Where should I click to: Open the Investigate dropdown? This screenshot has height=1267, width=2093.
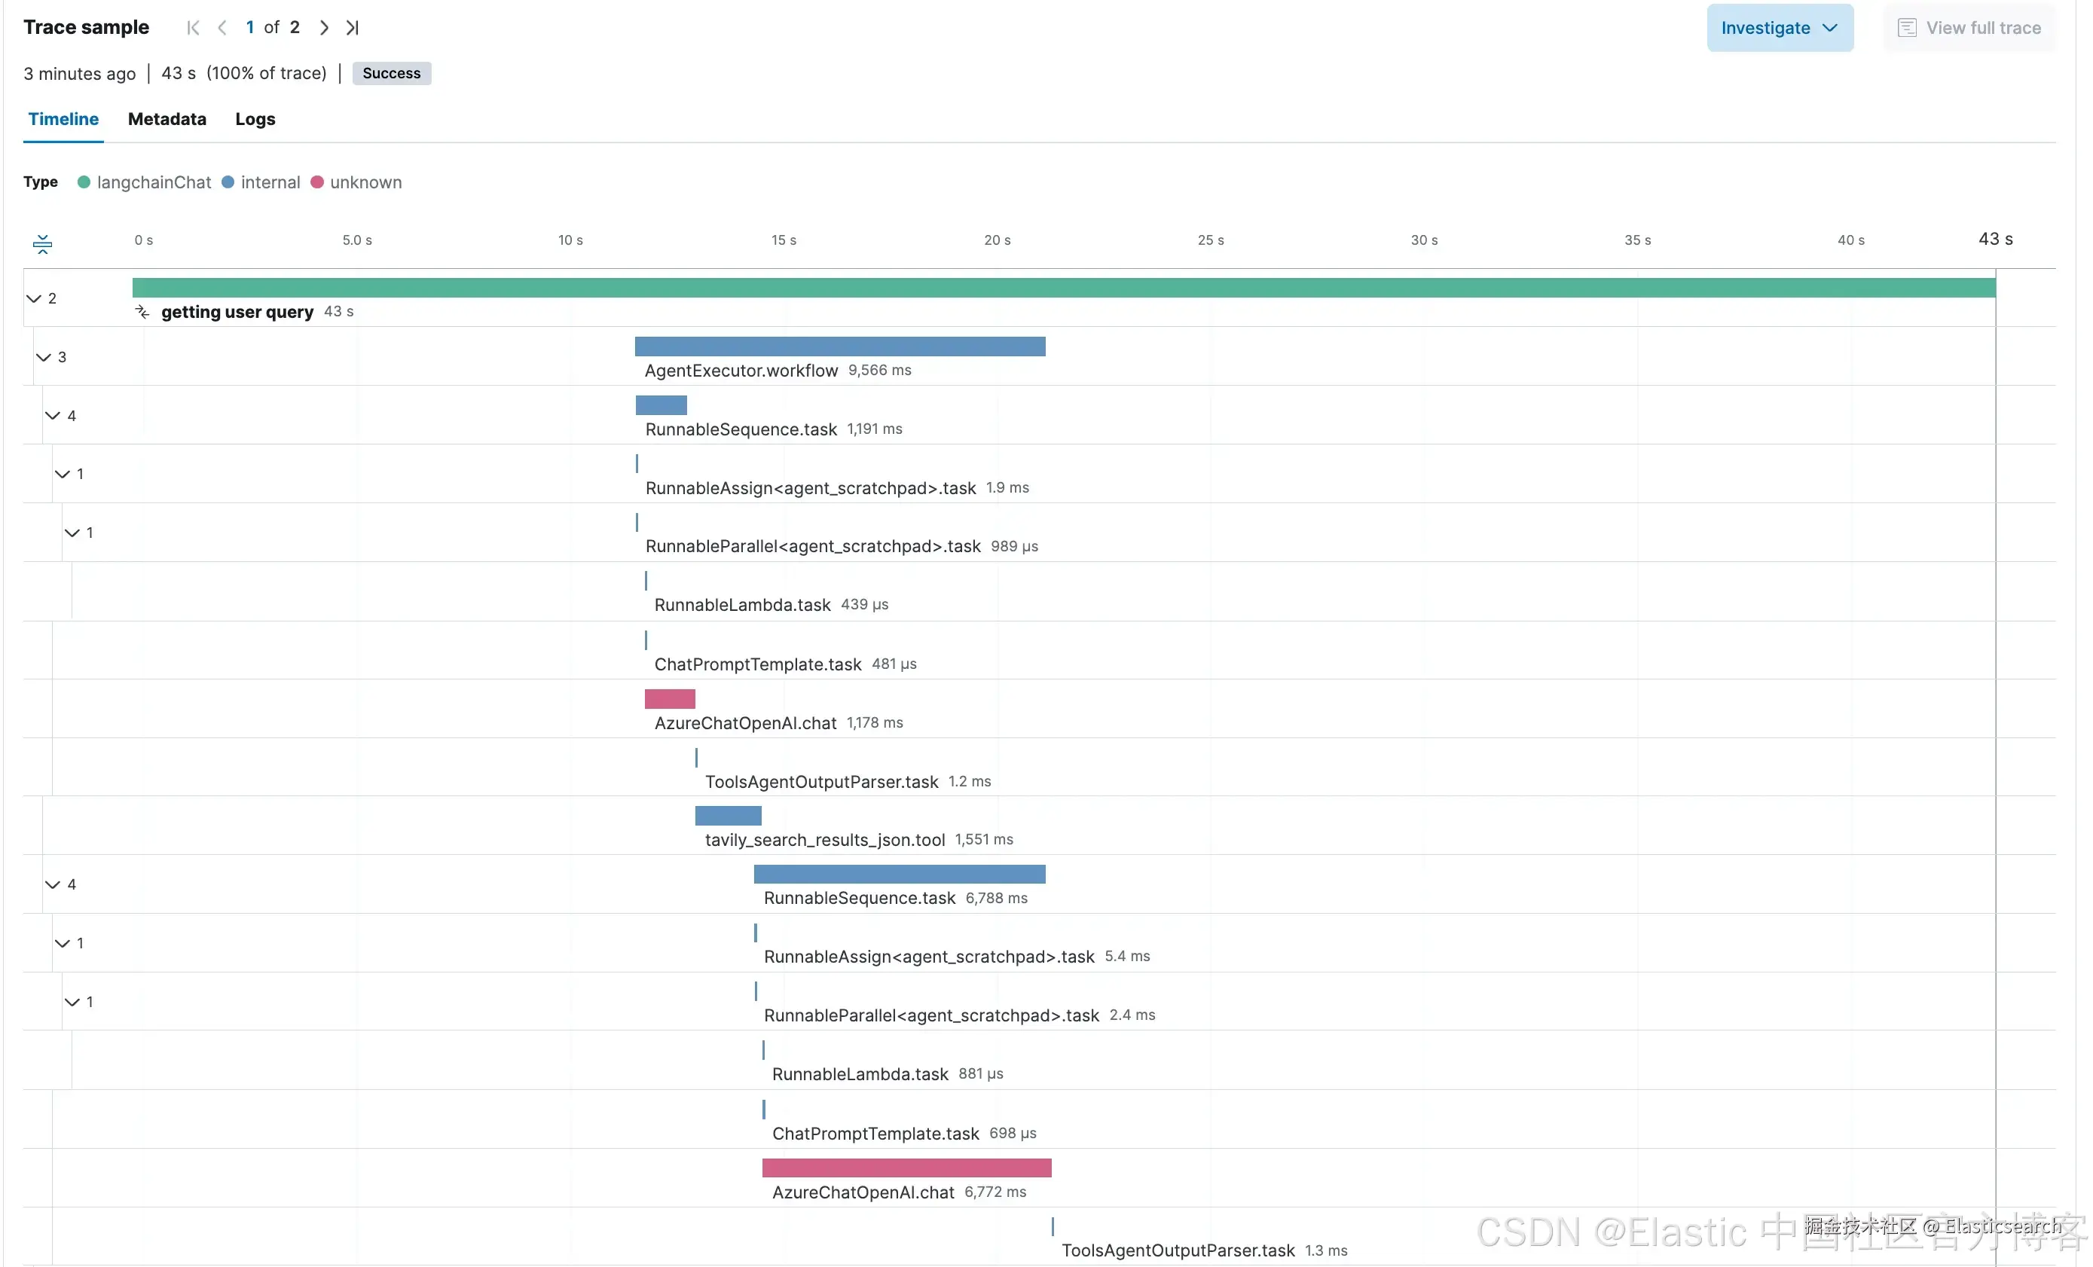(x=1780, y=28)
